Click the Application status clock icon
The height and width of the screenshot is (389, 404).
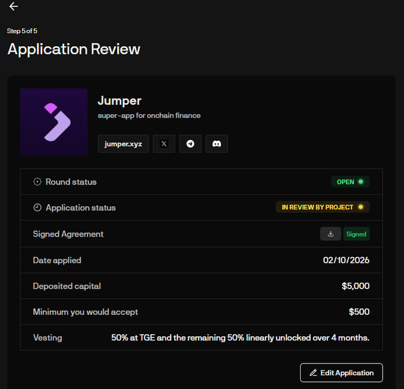(37, 208)
